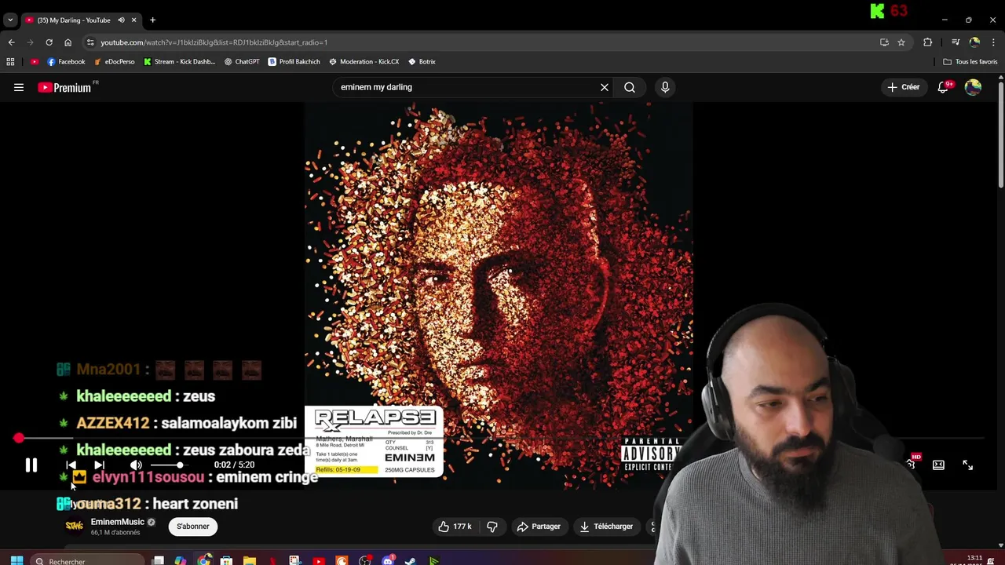Open YouTube notifications bell
Viewport: 1005px width, 565px height.
pos(944,87)
